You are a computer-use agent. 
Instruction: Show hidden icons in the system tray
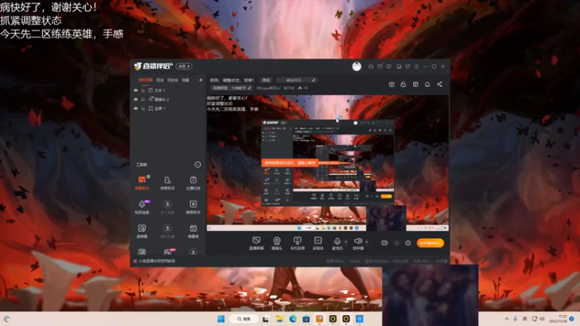click(x=506, y=319)
